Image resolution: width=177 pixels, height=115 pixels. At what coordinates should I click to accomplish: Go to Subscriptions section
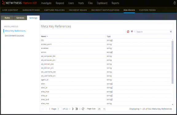click(x=31, y=10)
